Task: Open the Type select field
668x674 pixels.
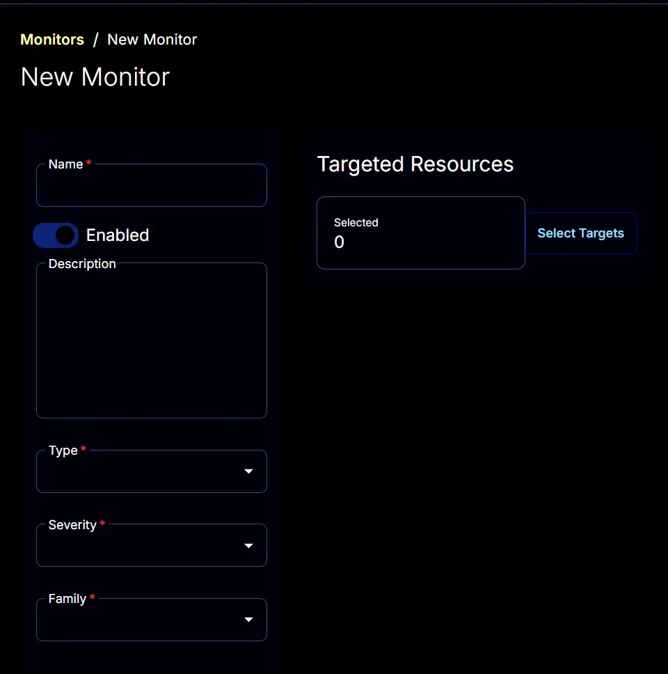Action: 152,471
